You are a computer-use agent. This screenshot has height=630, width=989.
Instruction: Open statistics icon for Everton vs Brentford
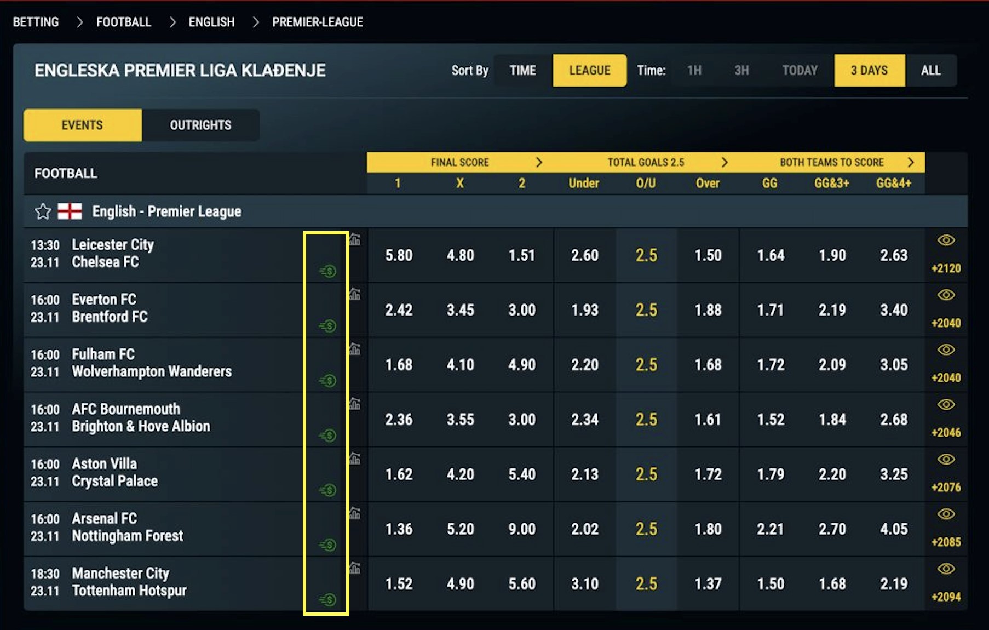pyautogui.click(x=355, y=294)
